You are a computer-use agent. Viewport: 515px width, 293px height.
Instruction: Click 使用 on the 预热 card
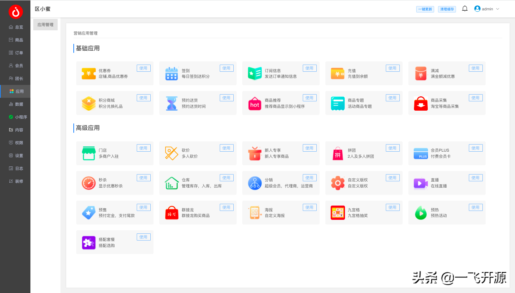click(x=476, y=207)
